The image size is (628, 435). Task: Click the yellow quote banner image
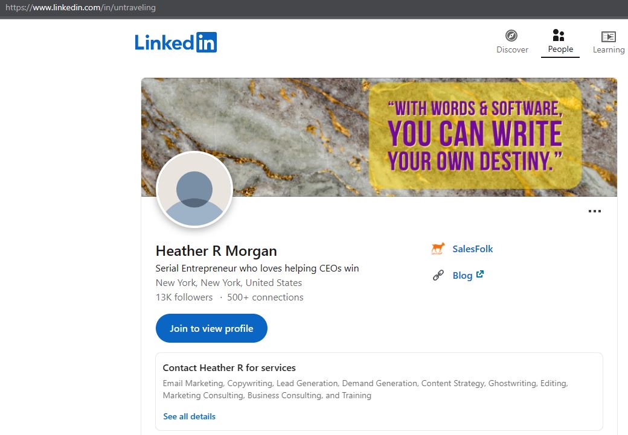[x=475, y=135]
